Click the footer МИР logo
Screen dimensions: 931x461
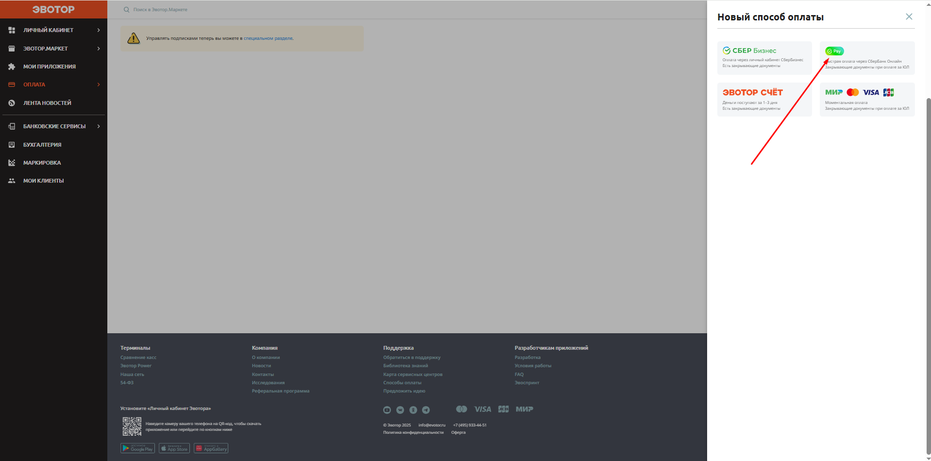[525, 409]
